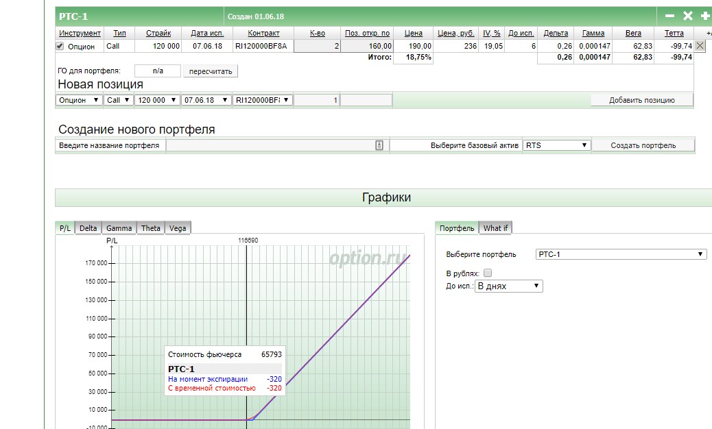Open instrument type Опцион dropdown
The width and height of the screenshot is (712, 429).
(79, 100)
